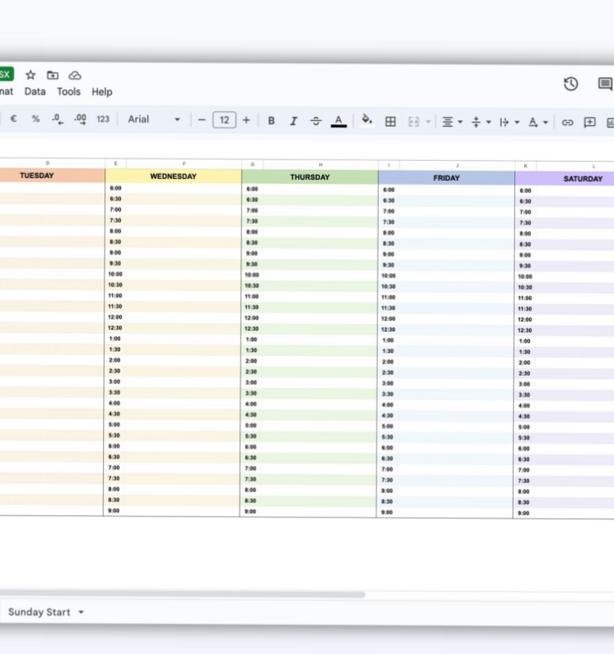The image size is (614, 654).
Task: Check the cloud save status icon
Action: (75, 75)
